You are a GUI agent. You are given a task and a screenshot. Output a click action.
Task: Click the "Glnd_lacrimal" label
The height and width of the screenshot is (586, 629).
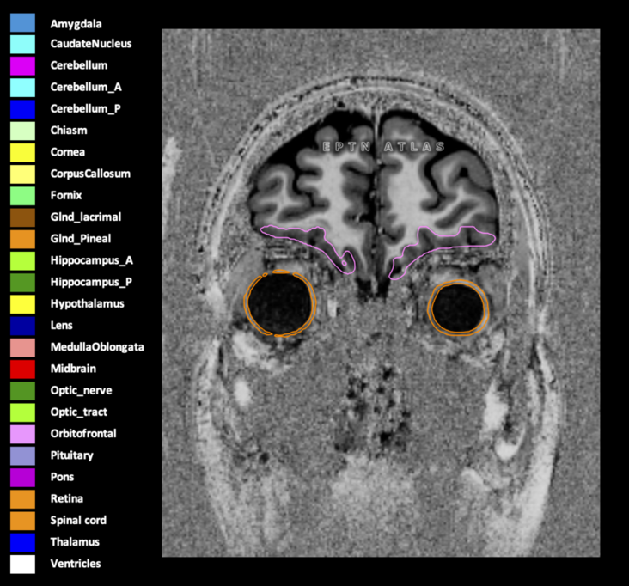pos(86,217)
